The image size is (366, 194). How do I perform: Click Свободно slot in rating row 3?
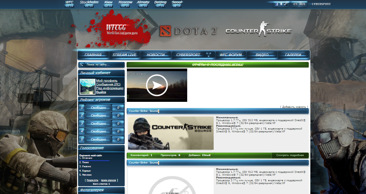coord(98,123)
